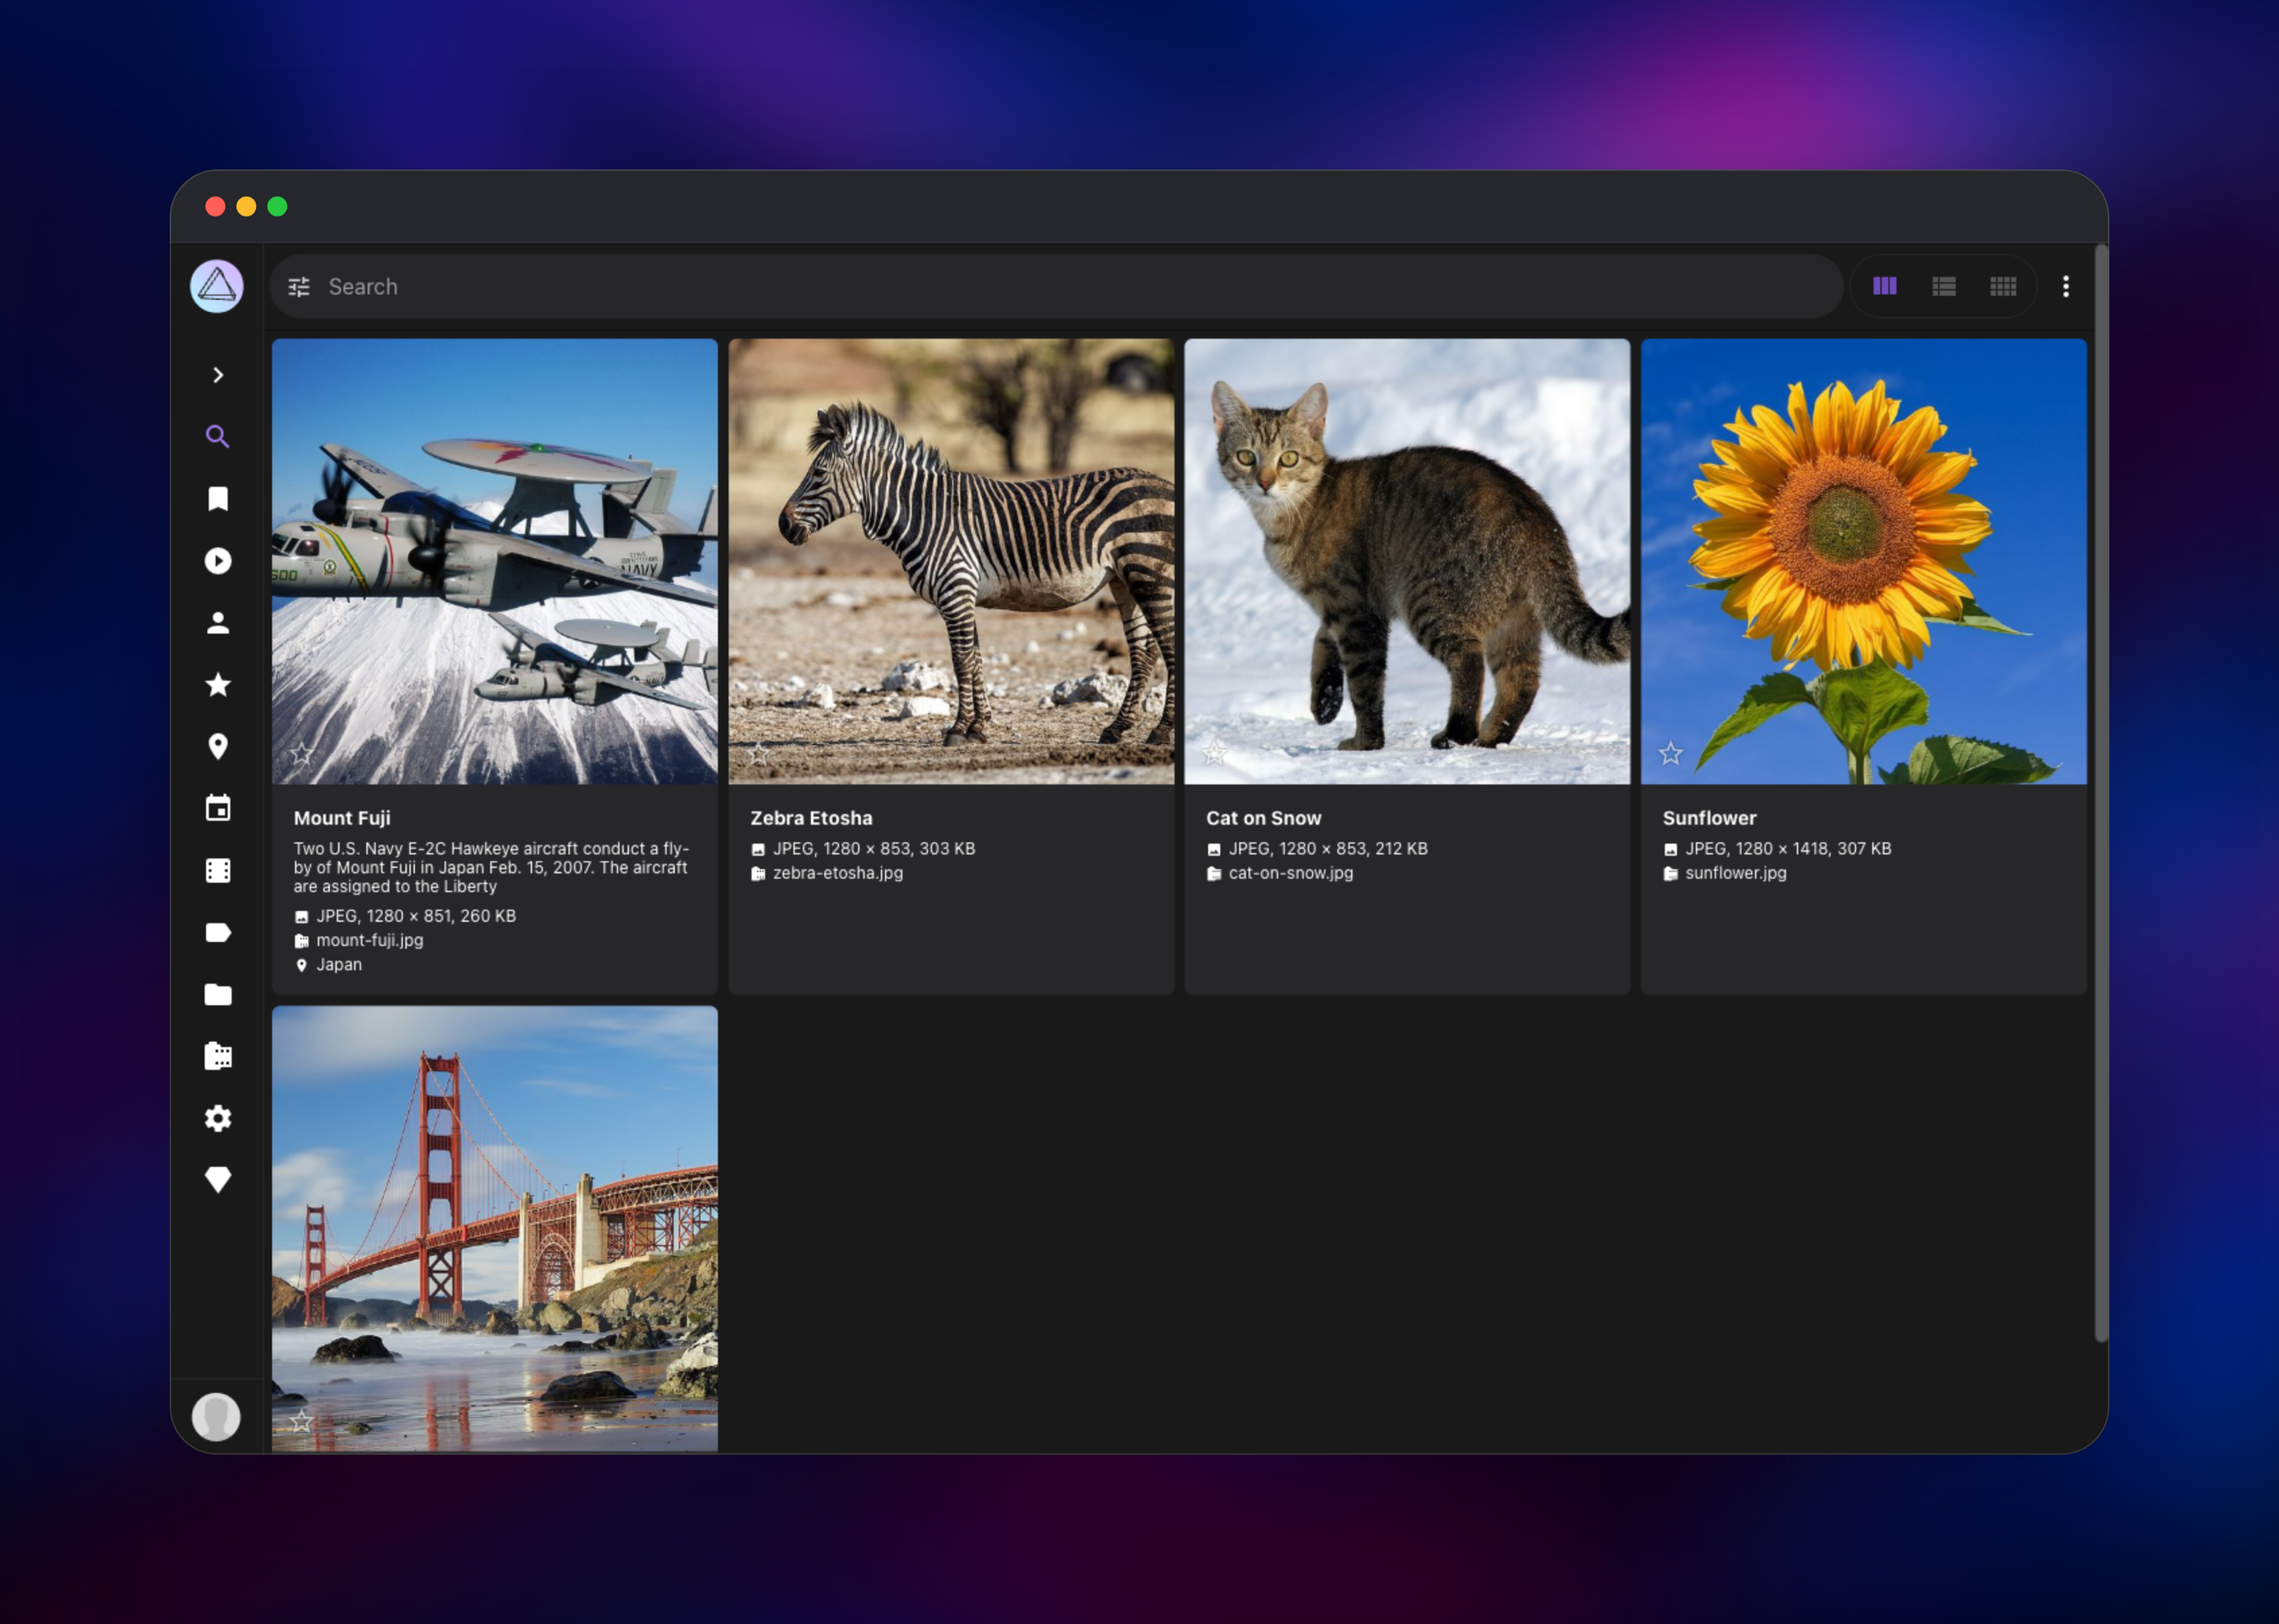Open membership diamond icon in sidebar

pyautogui.click(x=218, y=1180)
